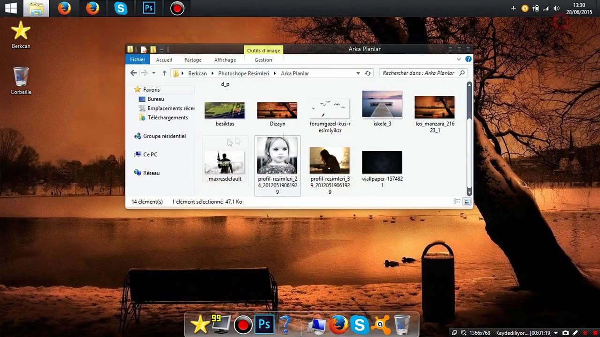Click the recorder screenshot camera icon
The image size is (600, 337).
(566, 333)
